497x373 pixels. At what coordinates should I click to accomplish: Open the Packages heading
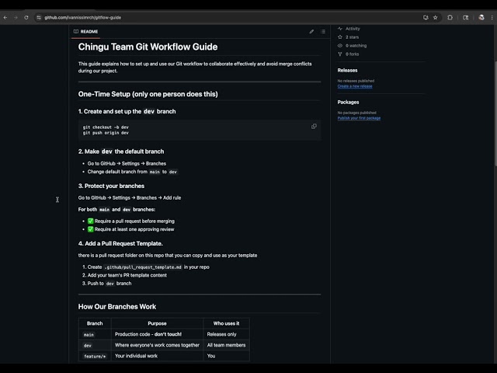tap(348, 102)
